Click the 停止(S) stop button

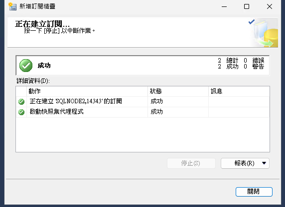click(x=191, y=163)
